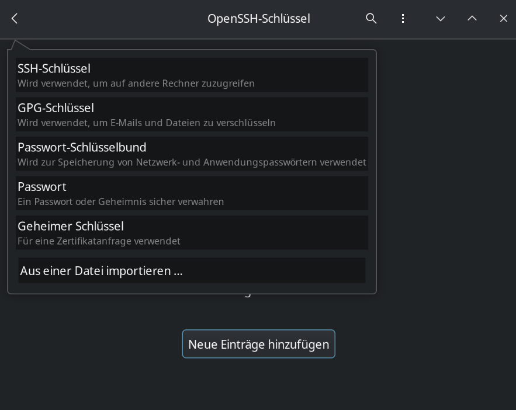This screenshot has width=516, height=410.
Task: Click empty area below 'Neue Einträge hinzufügen'
Action: pyautogui.click(x=258, y=385)
